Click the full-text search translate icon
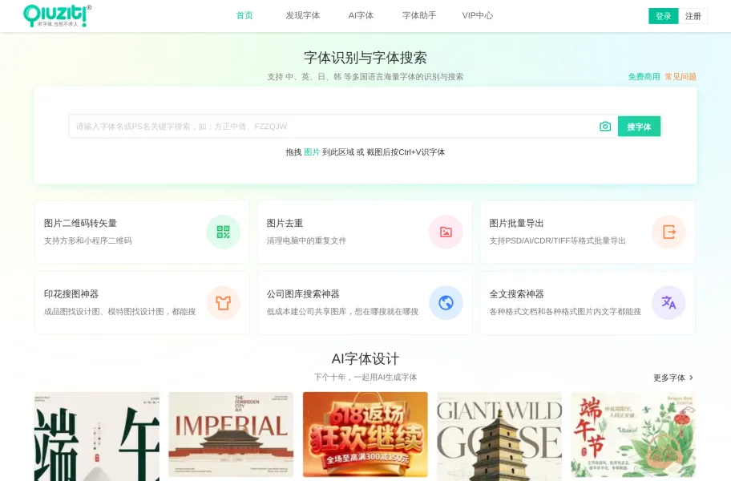This screenshot has height=481, width=731. coord(668,303)
